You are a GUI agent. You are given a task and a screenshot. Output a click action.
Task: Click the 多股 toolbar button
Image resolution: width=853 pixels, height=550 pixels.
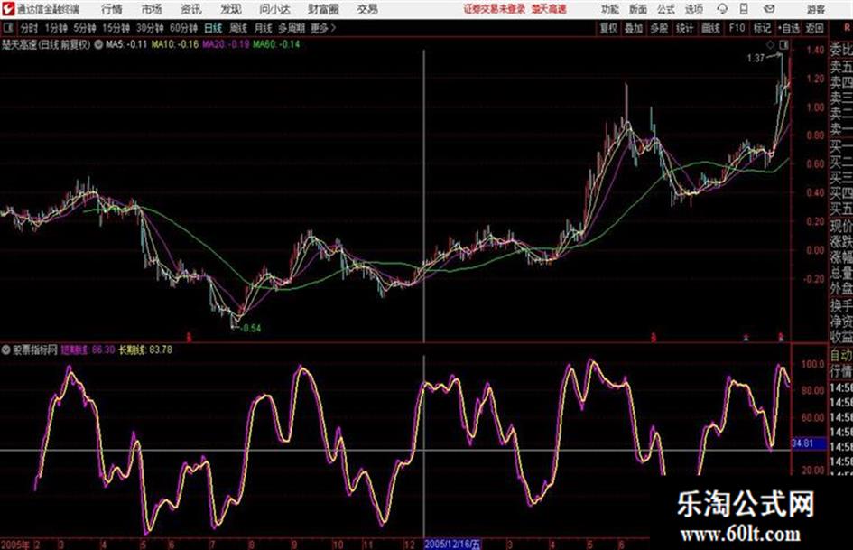659,28
